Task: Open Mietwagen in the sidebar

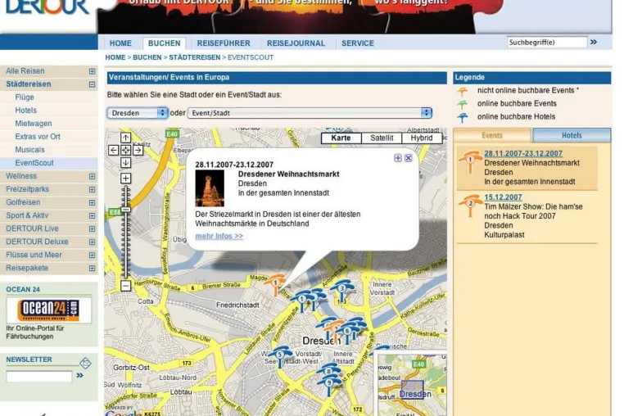Action: tap(33, 124)
